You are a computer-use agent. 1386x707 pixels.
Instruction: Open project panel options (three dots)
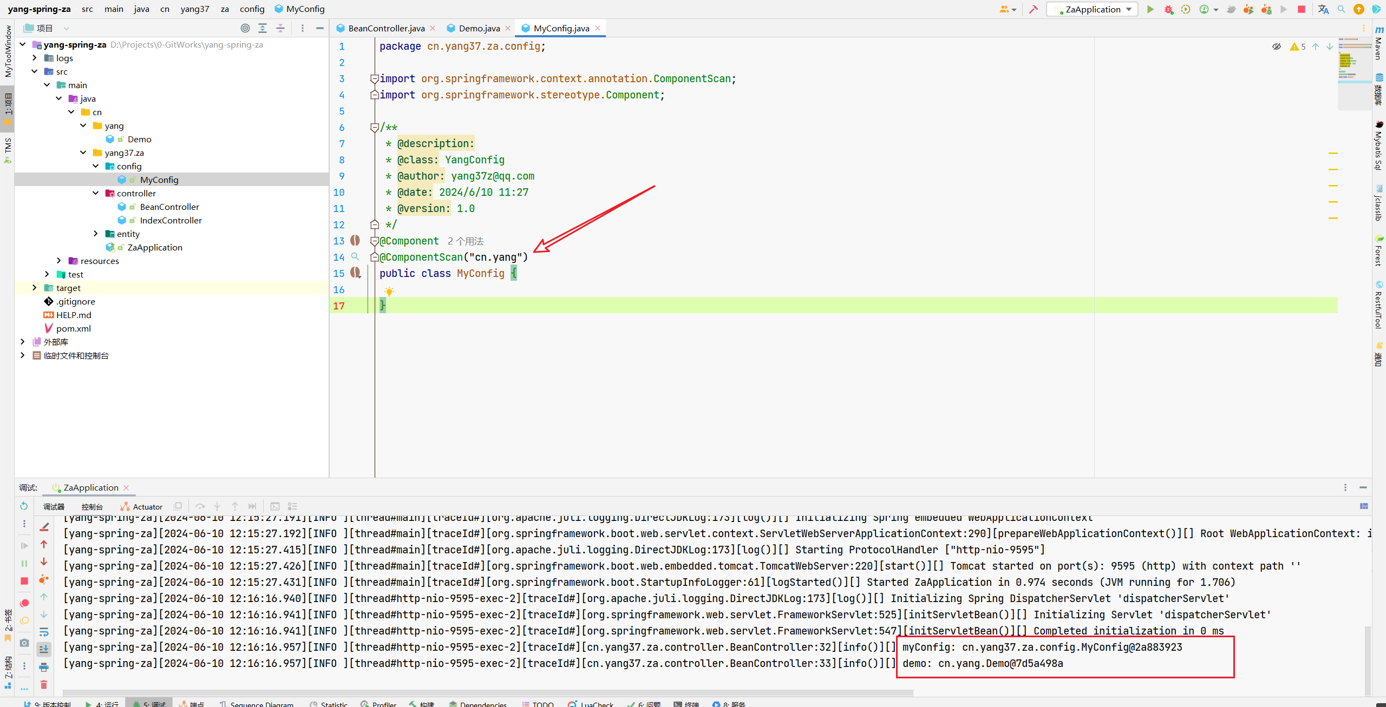coord(303,28)
